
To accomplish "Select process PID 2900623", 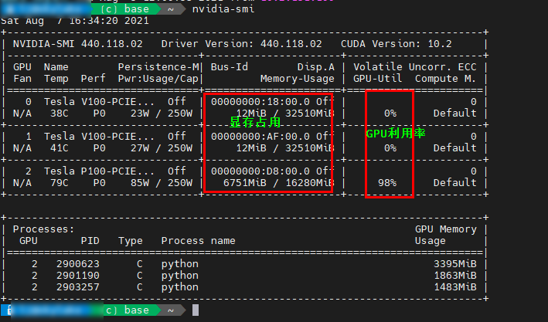I will pyautogui.click(x=78, y=263).
